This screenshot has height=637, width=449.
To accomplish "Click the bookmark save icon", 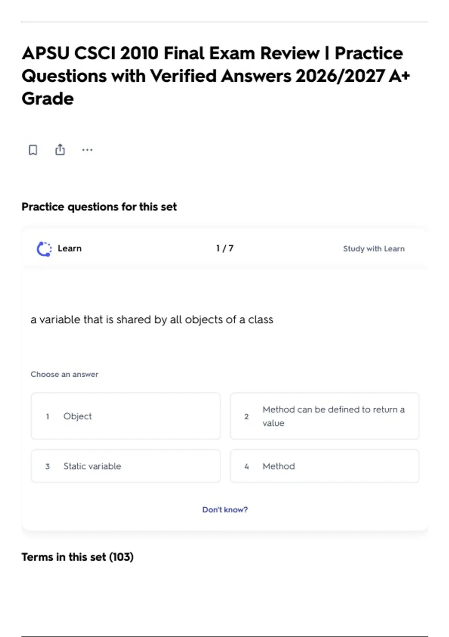I will pos(33,150).
